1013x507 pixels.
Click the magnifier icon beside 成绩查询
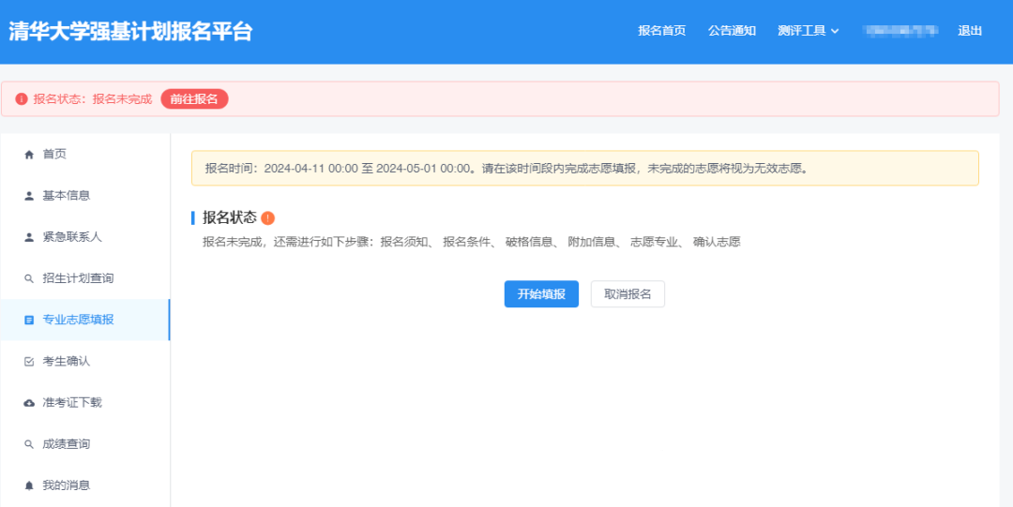28,444
